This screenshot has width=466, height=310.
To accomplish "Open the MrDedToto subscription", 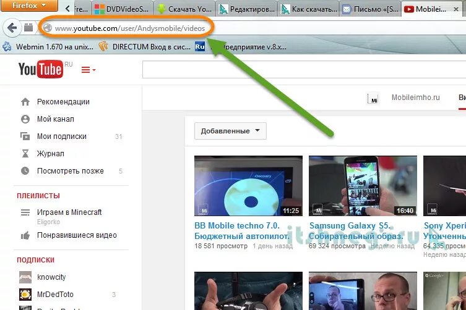I will tap(55, 295).
